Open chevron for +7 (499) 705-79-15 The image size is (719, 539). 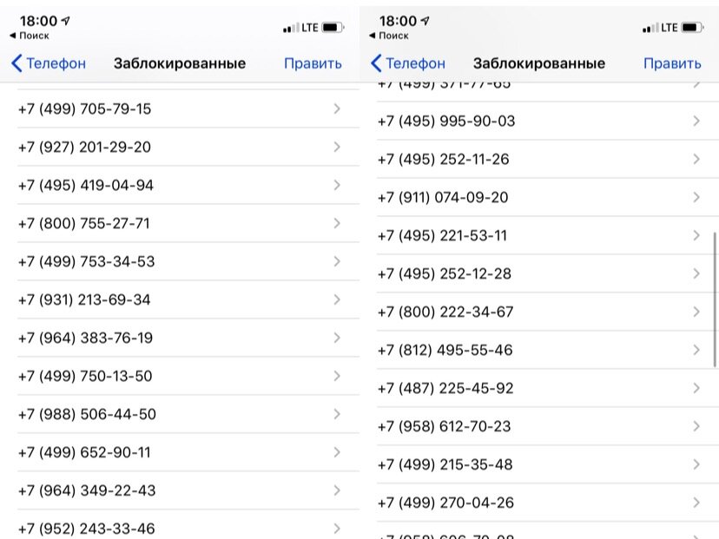click(337, 108)
